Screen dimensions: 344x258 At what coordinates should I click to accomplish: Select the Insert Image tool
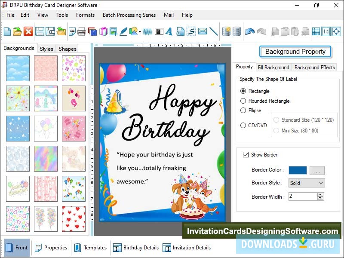click(x=113, y=31)
